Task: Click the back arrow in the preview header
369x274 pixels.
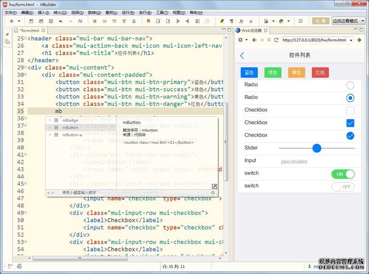Action: (x=243, y=55)
